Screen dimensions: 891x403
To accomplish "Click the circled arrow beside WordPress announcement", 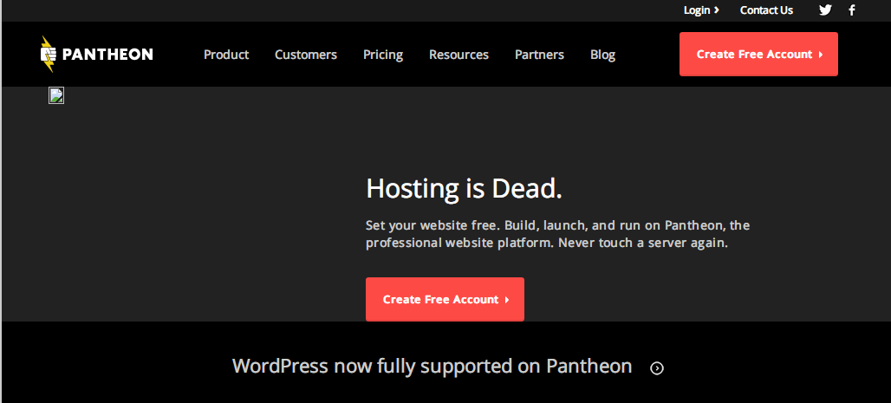I will (657, 368).
